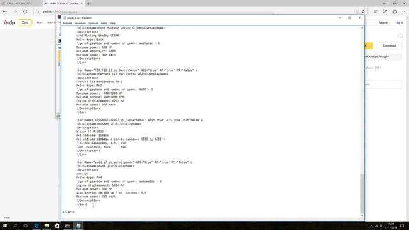
Task: Click the info circle icon on Yandex page
Action: [x=401, y=36]
